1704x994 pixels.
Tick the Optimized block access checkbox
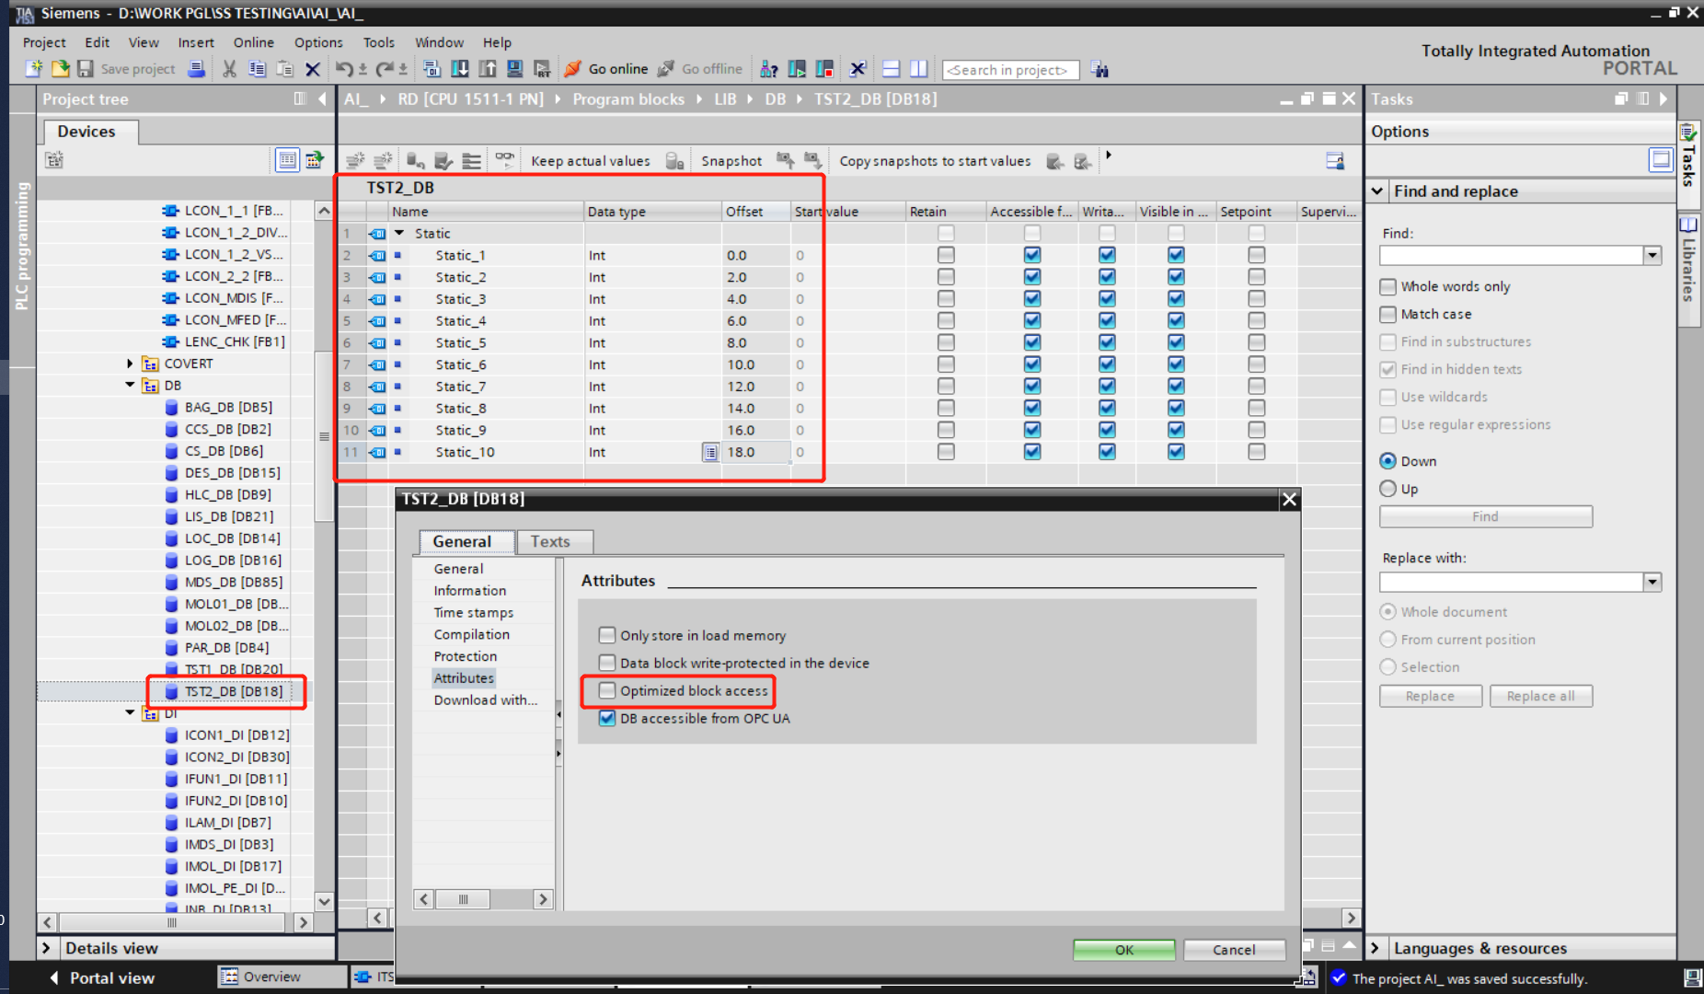[607, 690]
